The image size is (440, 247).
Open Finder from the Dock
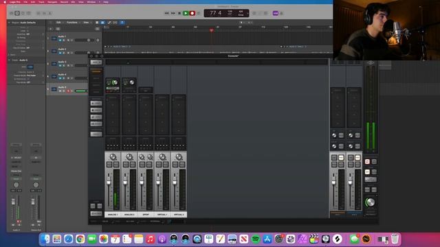pos(45,239)
